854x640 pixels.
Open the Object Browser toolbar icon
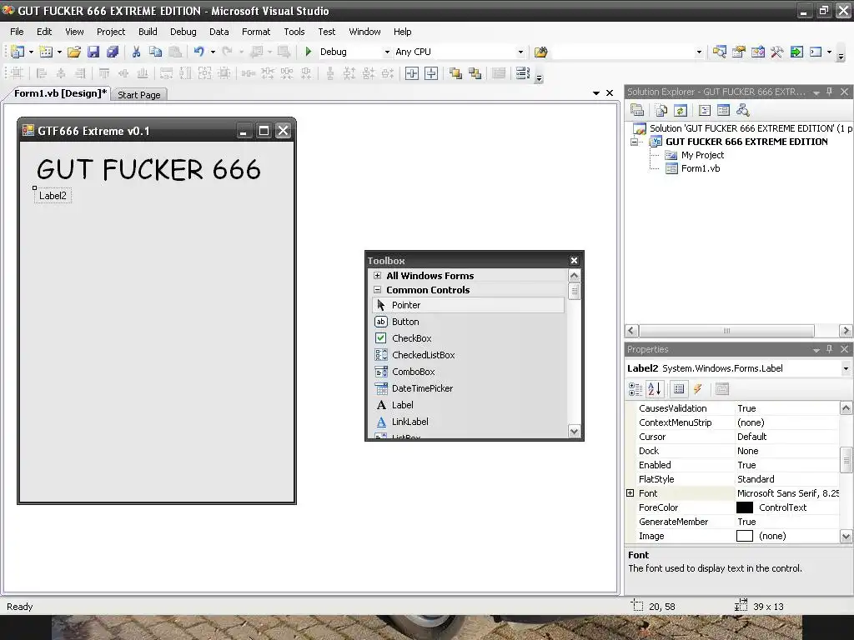tap(758, 52)
